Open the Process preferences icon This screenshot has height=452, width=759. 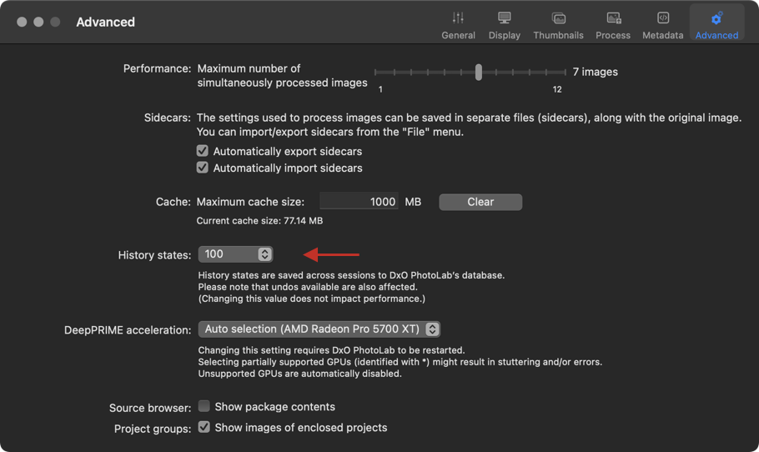[x=614, y=18]
